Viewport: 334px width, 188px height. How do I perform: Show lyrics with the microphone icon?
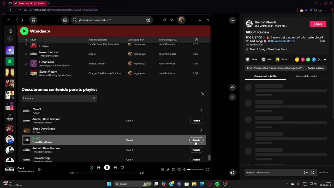[x=168, y=169]
